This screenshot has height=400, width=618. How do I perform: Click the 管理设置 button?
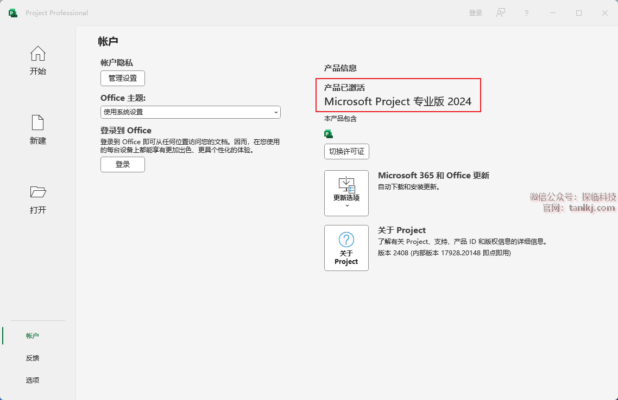pyautogui.click(x=123, y=78)
